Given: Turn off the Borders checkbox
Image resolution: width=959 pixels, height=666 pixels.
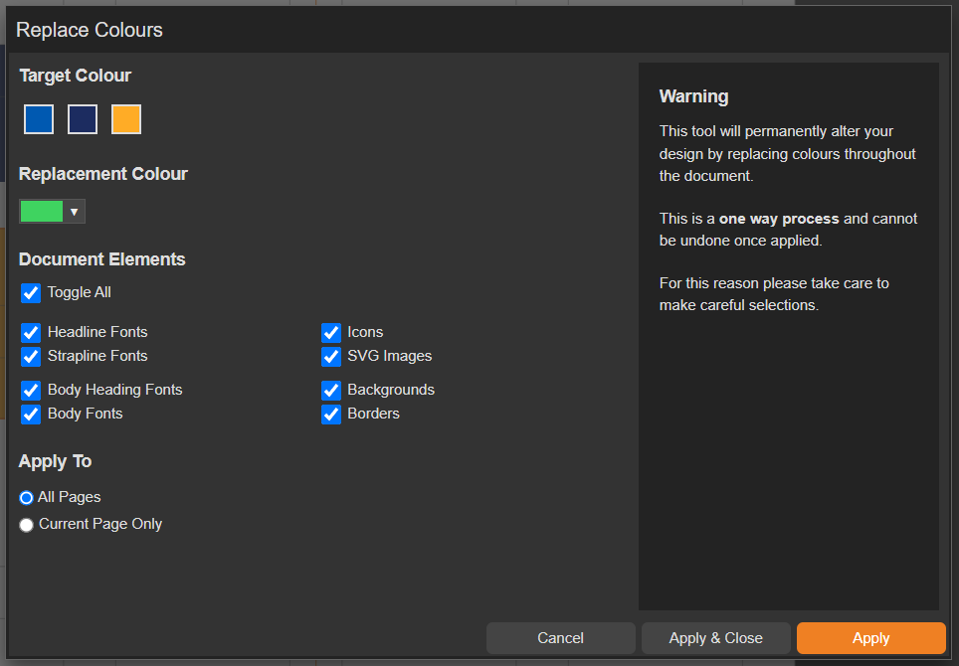Looking at the screenshot, I should tap(331, 415).
